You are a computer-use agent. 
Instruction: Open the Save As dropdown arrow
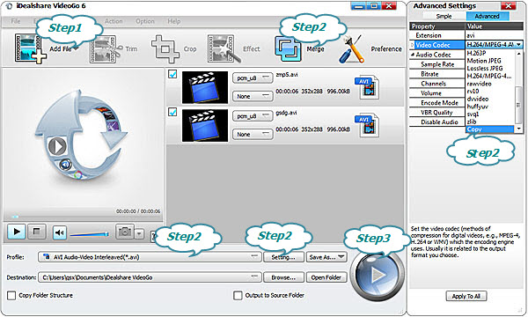tap(341, 257)
